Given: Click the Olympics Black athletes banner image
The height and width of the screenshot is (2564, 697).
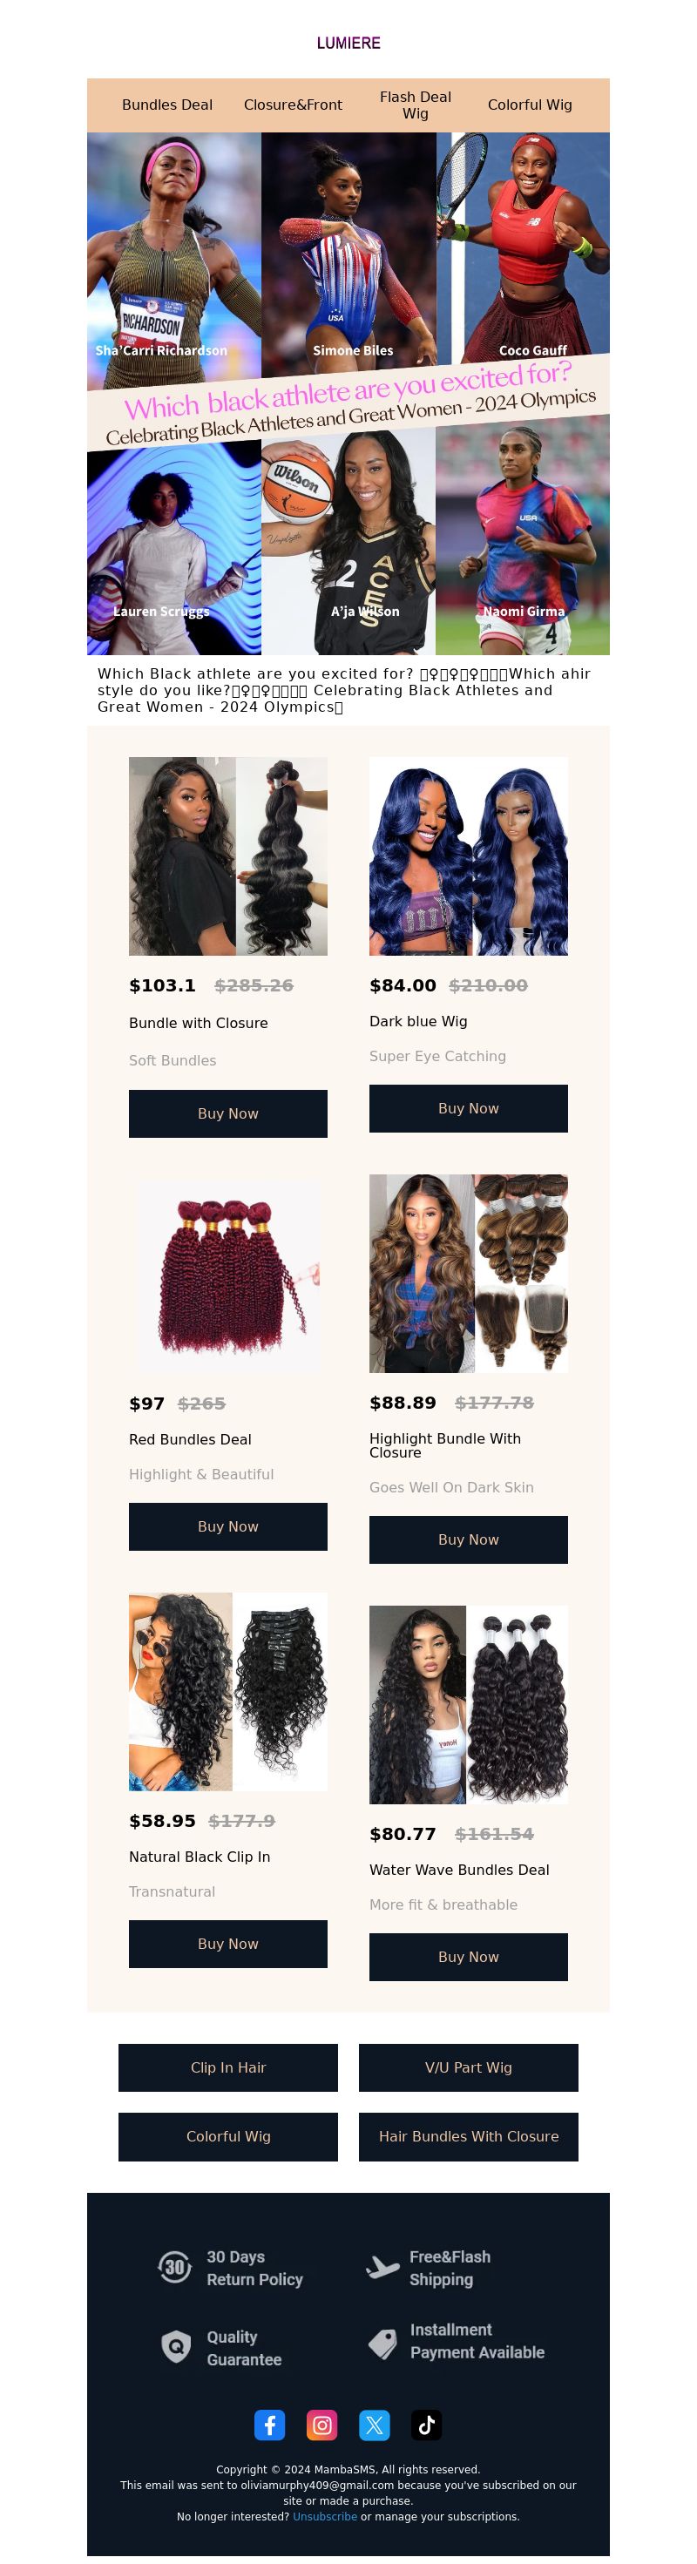Looking at the screenshot, I should [x=348, y=393].
